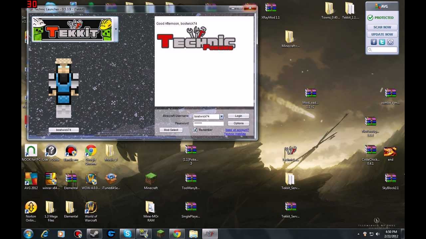Open the XRayMod 1.1 archive
This screenshot has height=239, width=426.
coord(270,9)
